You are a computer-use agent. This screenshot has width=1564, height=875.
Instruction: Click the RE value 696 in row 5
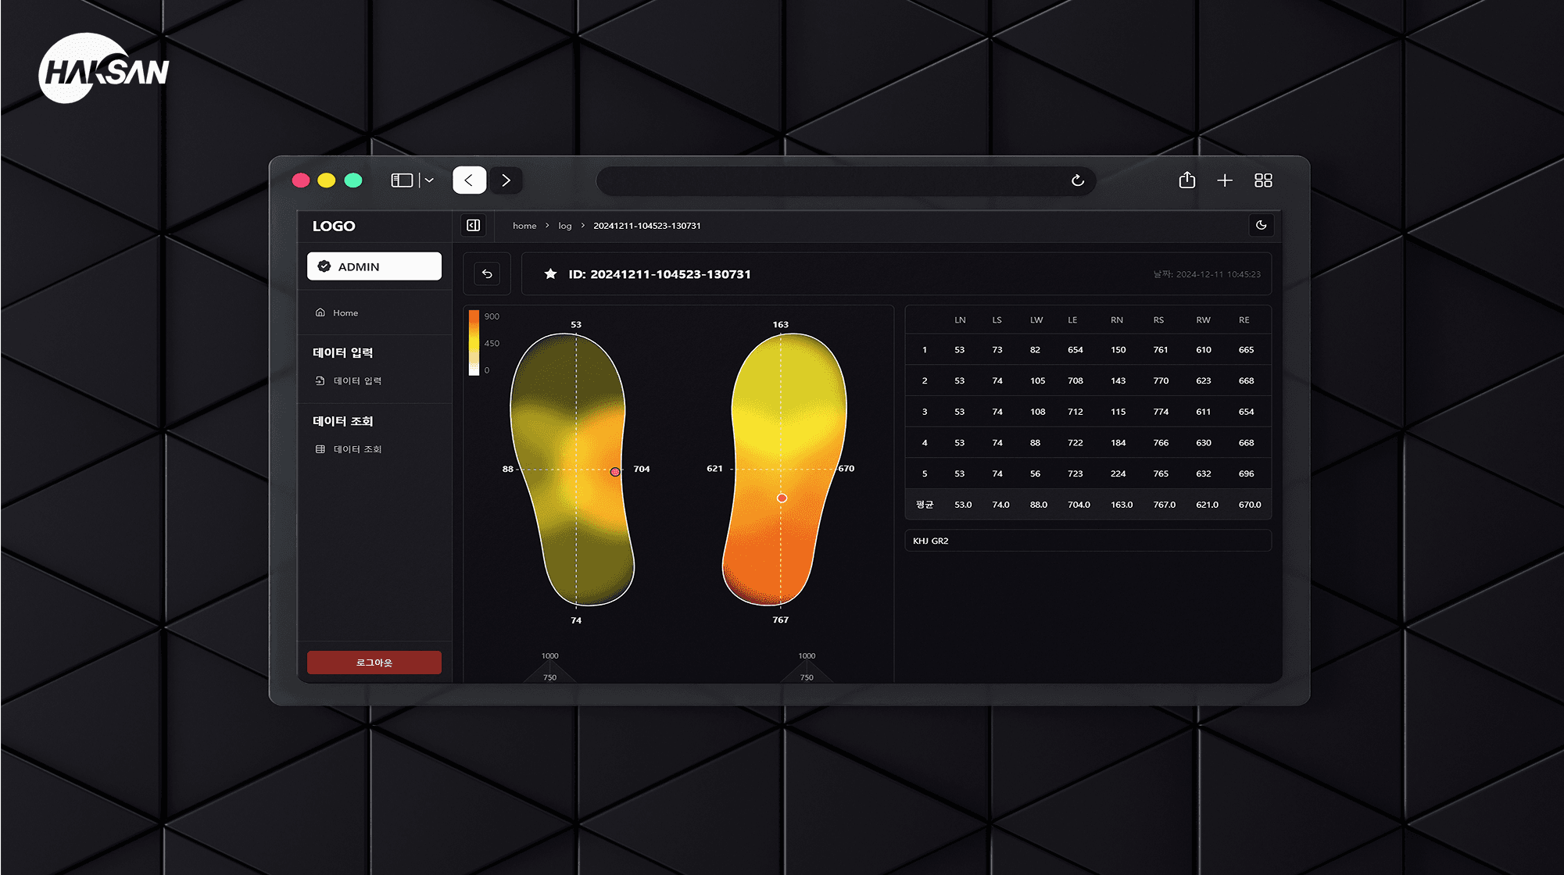click(1246, 474)
